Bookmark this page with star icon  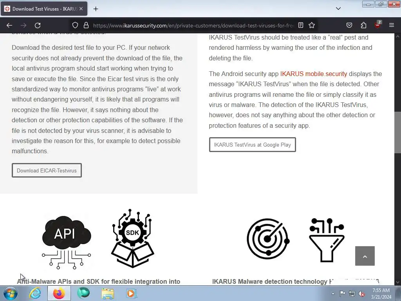311,25
